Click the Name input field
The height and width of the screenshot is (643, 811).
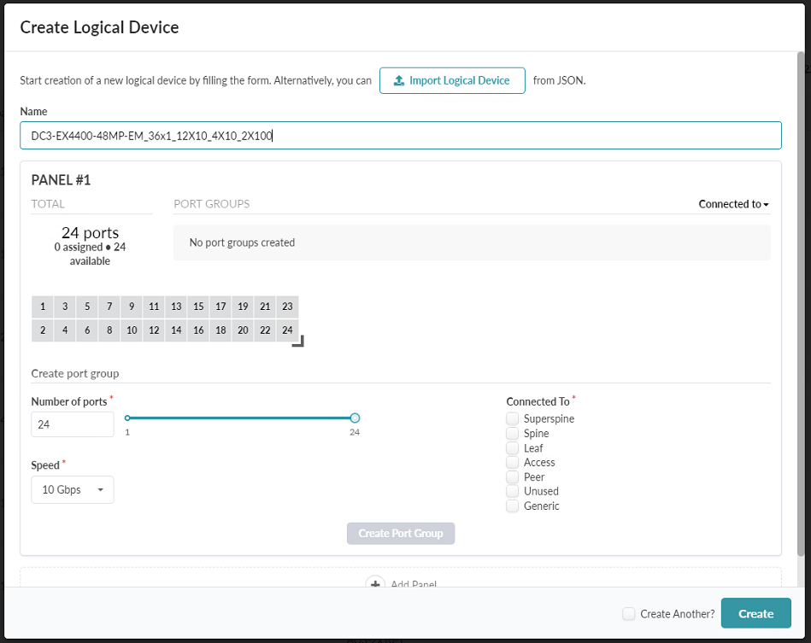click(400, 135)
